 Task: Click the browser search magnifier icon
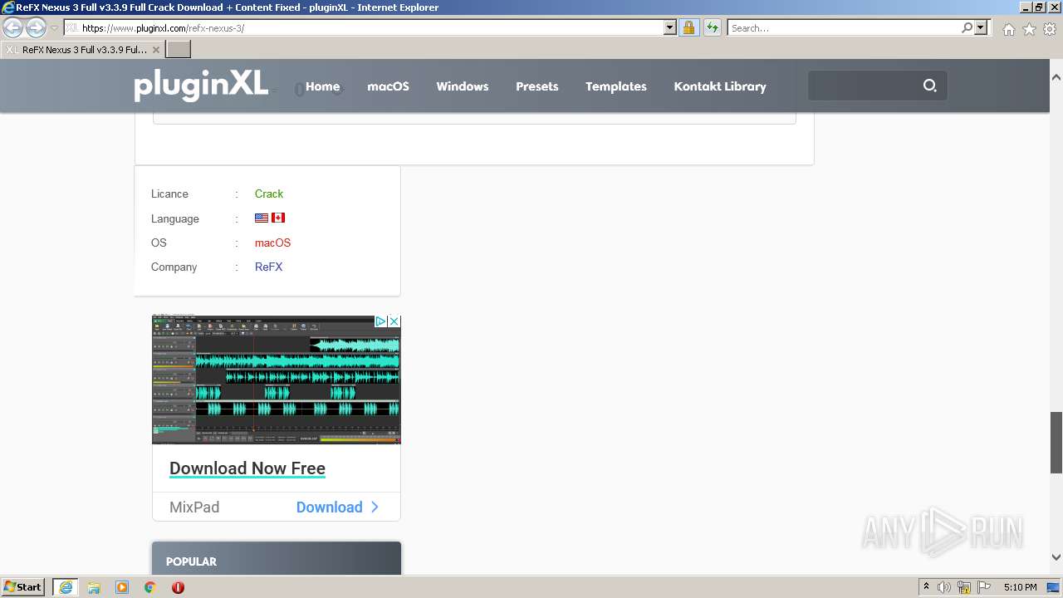(967, 27)
